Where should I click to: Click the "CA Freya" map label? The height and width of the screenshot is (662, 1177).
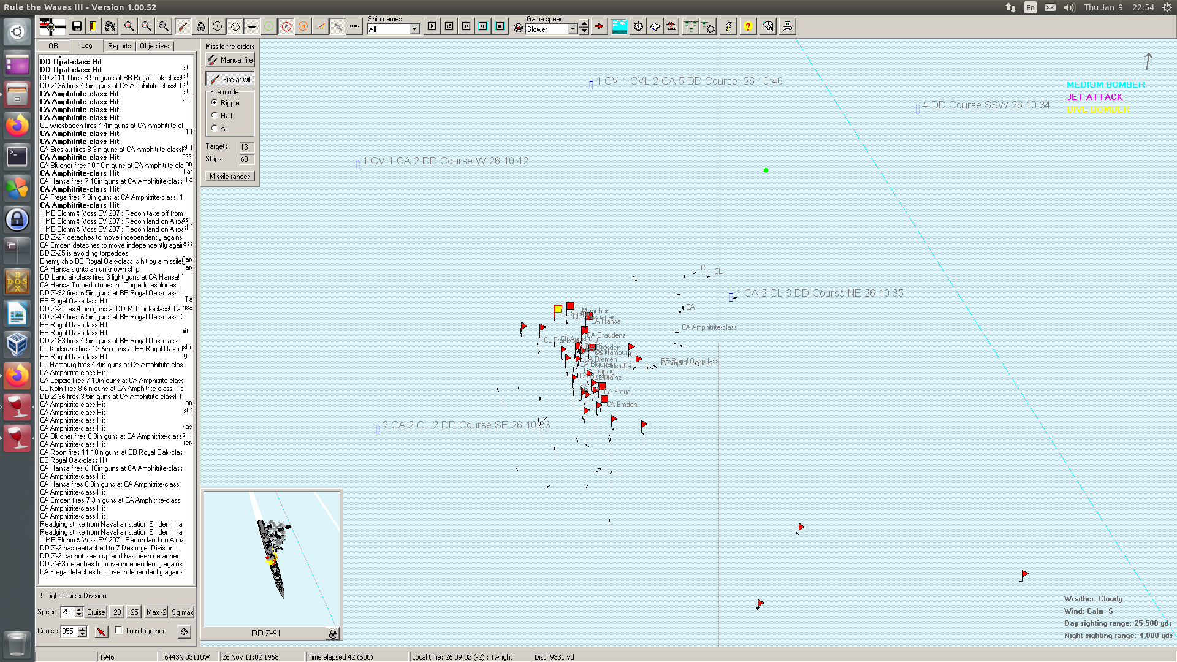617,392
